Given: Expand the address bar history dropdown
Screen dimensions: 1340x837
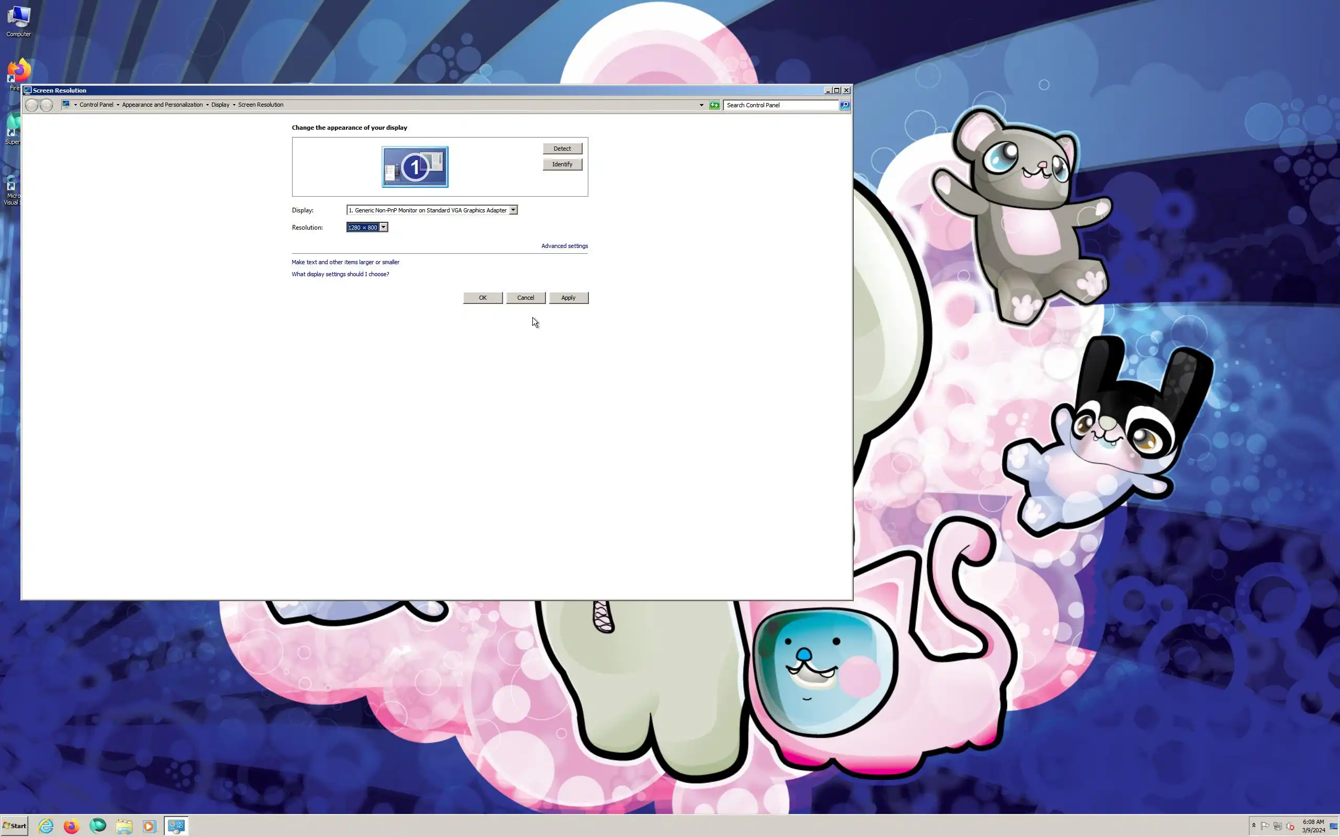Looking at the screenshot, I should 701,105.
